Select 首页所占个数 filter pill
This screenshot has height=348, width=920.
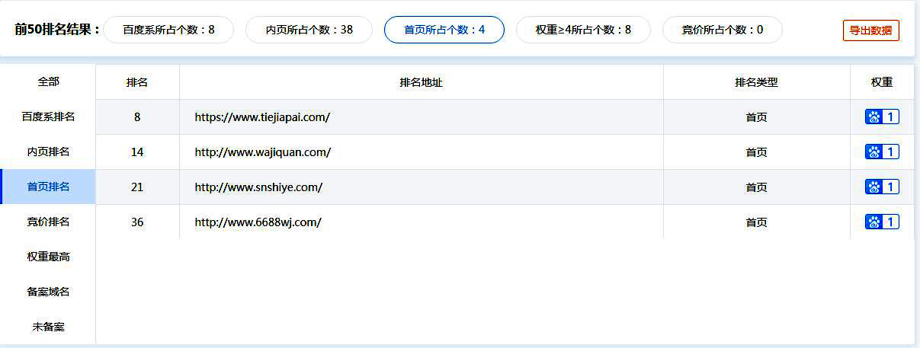point(444,30)
